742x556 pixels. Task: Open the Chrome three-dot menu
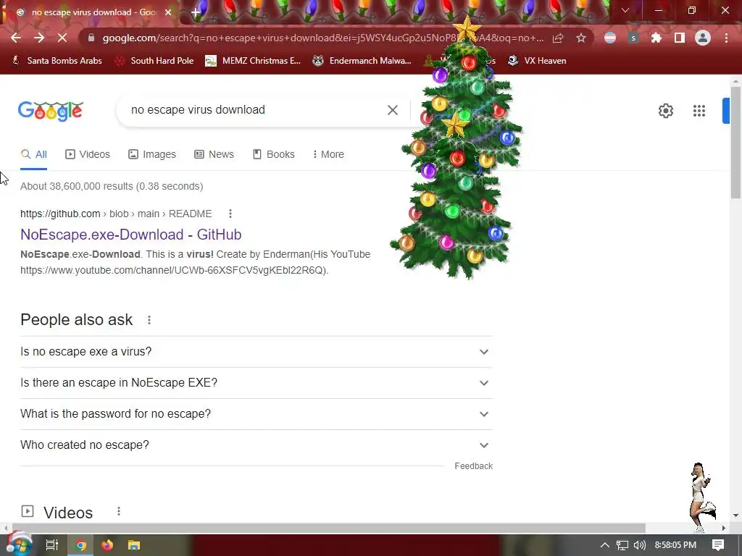726,38
